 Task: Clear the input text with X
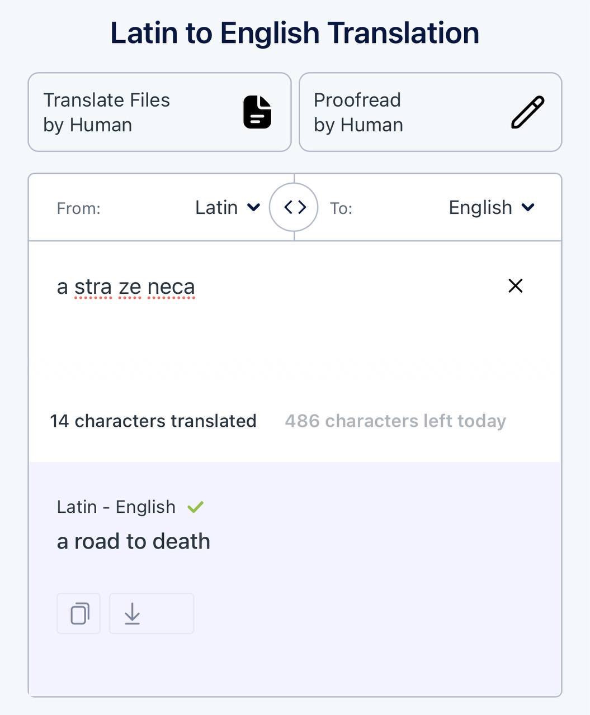[515, 286]
